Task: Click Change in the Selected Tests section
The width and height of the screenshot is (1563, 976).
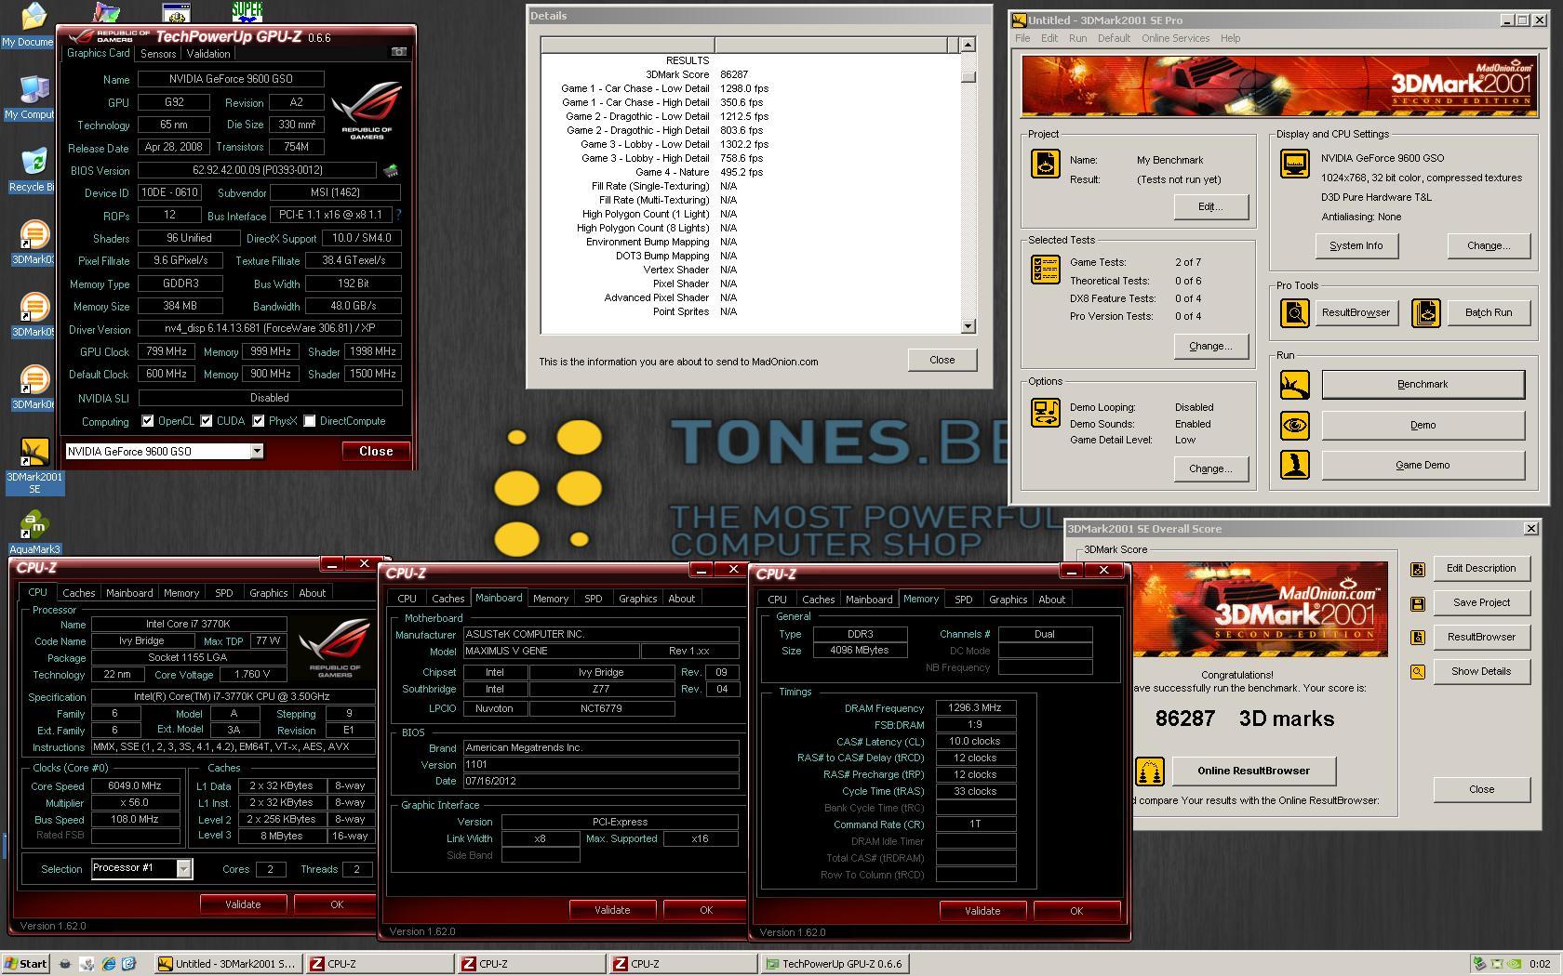Action: [x=1210, y=346]
